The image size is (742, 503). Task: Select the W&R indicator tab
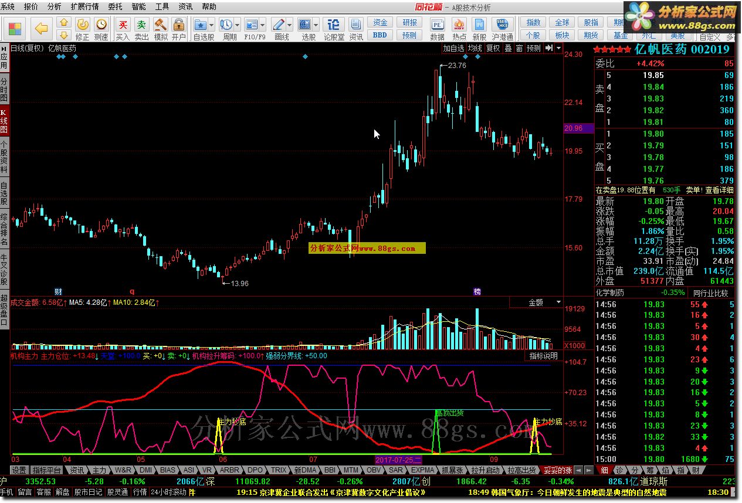123,470
